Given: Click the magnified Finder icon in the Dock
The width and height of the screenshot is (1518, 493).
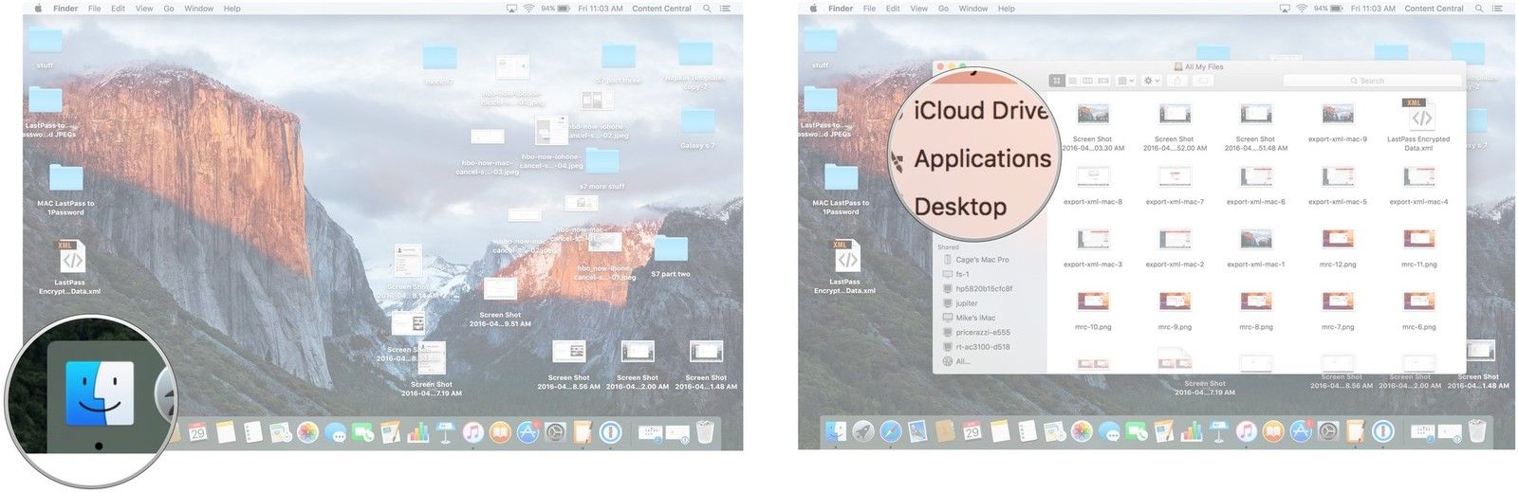Looking at the screenshot, I should [x=99, y=396].
